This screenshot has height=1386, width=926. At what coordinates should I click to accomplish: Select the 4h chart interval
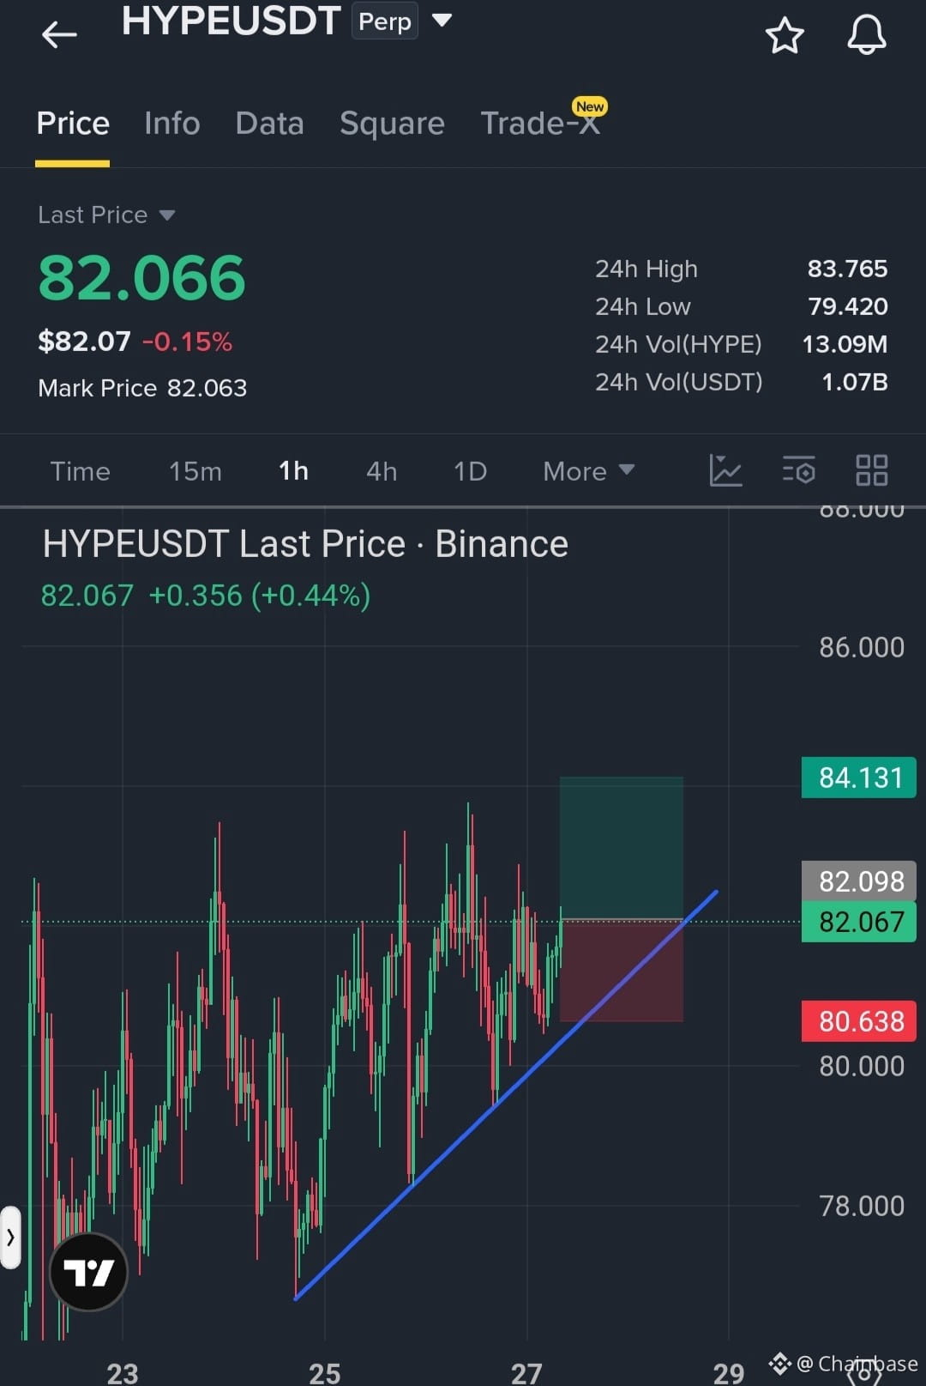pos(382,471)
